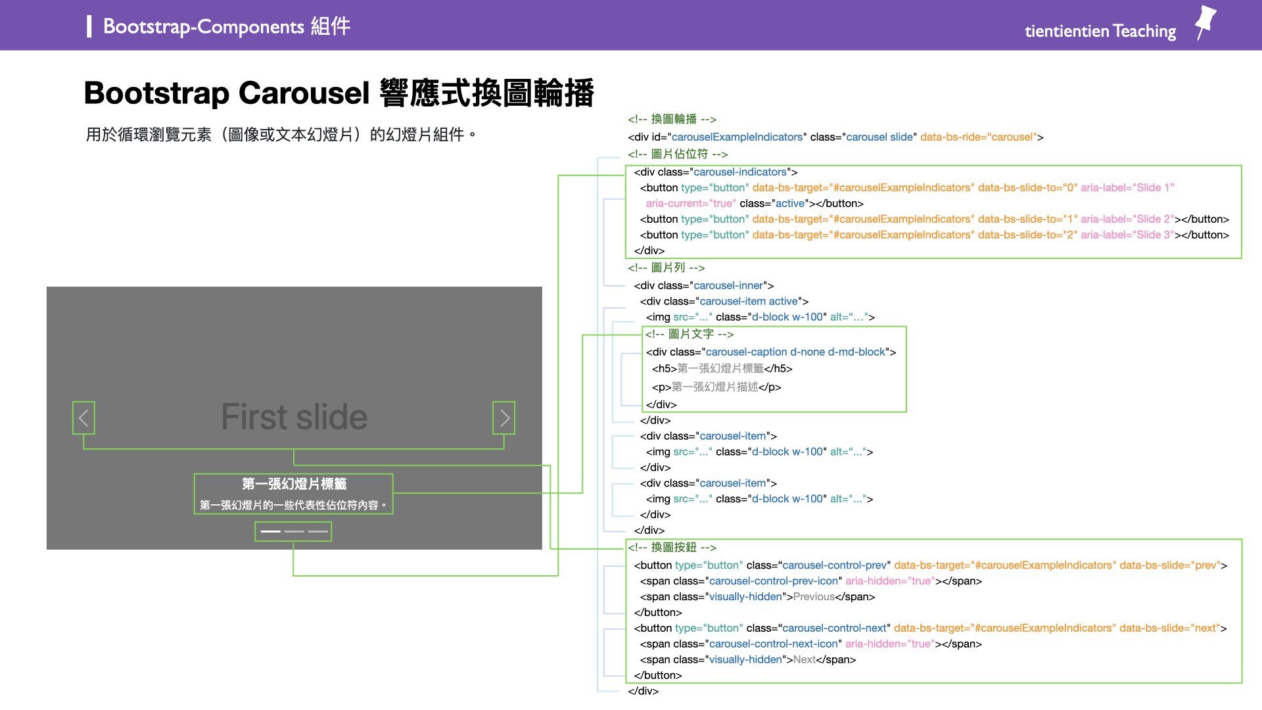
Task: Select the second carousel indicator dash
Action: point(293,531)
